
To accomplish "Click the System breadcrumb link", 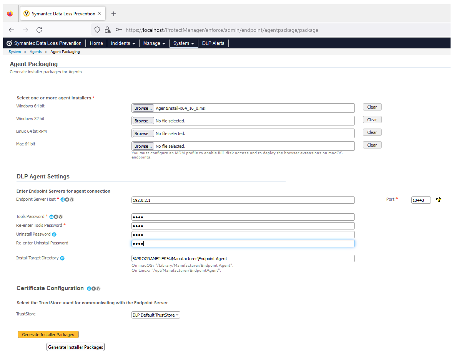I will tap(15, 52).
